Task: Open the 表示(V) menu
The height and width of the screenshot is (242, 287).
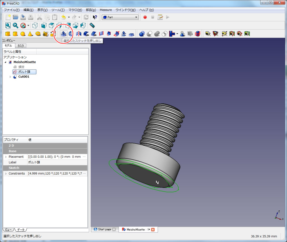Action: click(x=42, y=10)
